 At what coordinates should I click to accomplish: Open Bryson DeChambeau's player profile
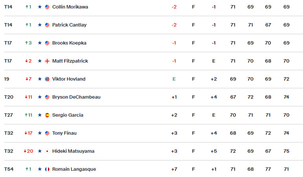[76, 97]
